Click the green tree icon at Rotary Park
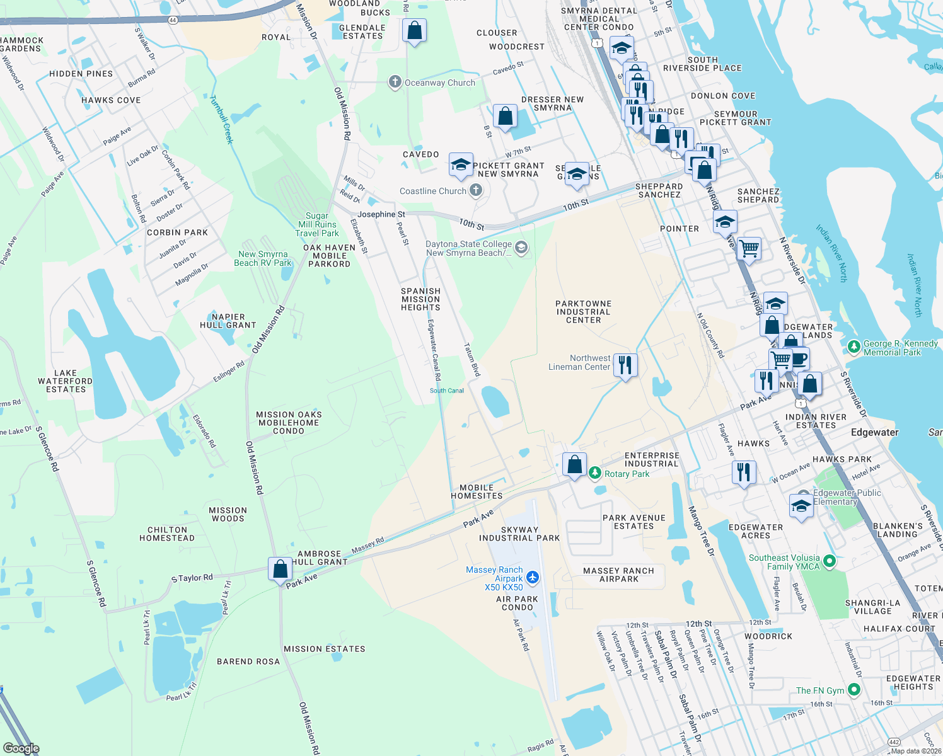 point(595,472)
